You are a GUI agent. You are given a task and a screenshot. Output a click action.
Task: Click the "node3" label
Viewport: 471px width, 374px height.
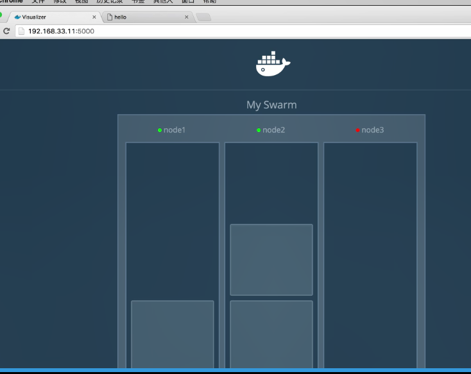(372, 130)
